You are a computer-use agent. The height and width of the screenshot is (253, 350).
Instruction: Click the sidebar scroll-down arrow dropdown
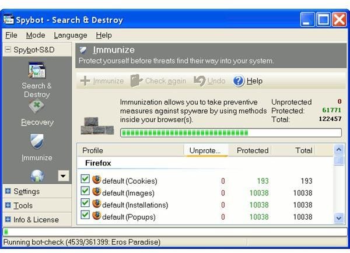tap(64, 176)
